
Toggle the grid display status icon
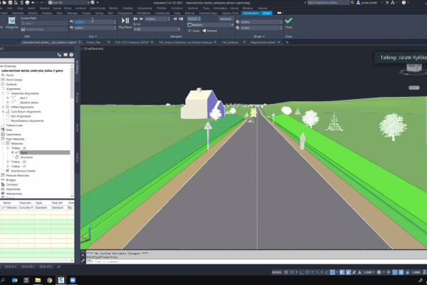286,272
